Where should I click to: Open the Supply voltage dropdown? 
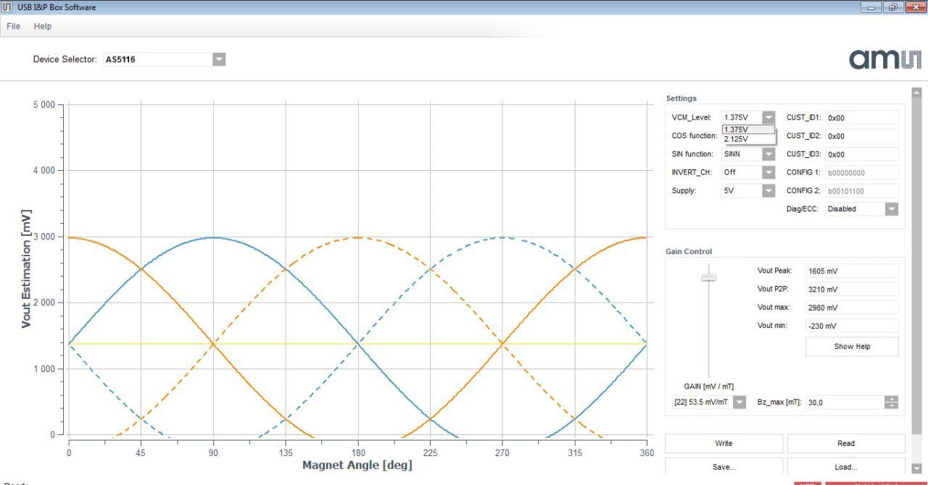coord(768,190)
